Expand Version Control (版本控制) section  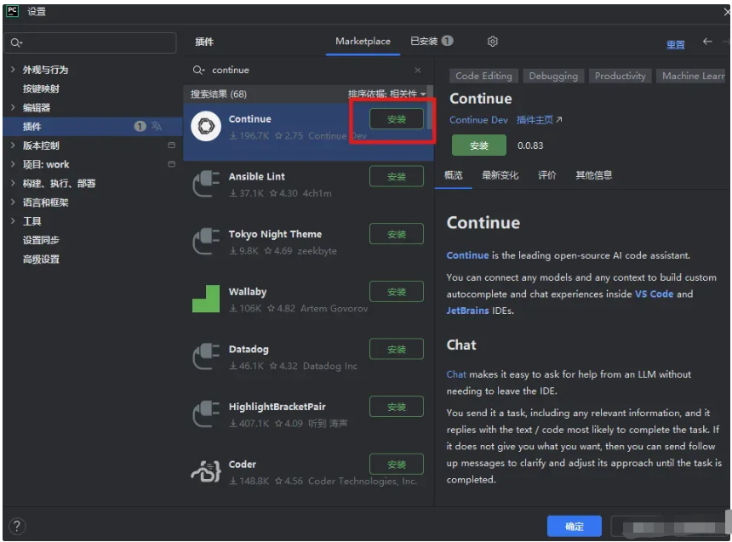(13, 145)
